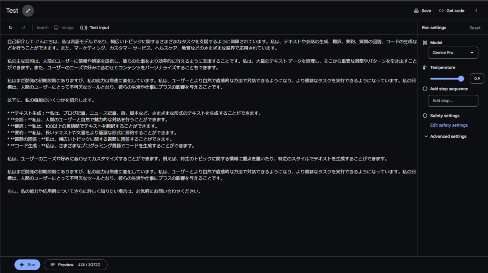Viewport: 488px width, 273px height.
Task: Open the Edit safety settings link
Action: coord(448,125)
